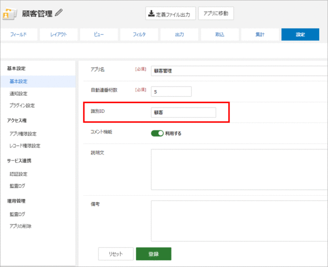This screenshot has height=267, width=328.
Task: Open 認証設定 in the sidebar
Action: [18, 174]
